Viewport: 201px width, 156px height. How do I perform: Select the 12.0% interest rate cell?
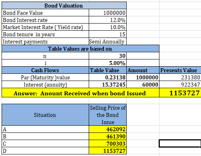click(x=107, y=20)
